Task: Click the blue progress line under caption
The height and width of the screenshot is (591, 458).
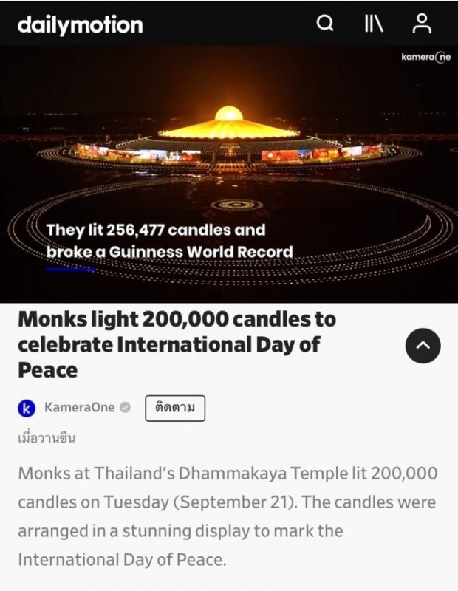Action: (71, 269)
